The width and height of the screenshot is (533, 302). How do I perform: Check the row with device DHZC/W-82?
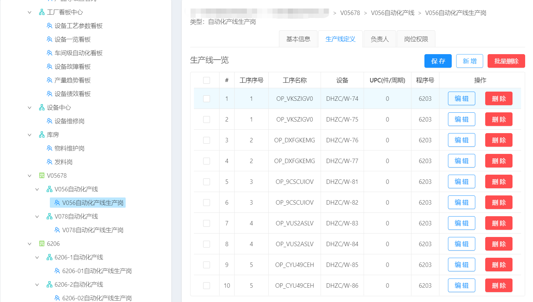click(207, 203)
